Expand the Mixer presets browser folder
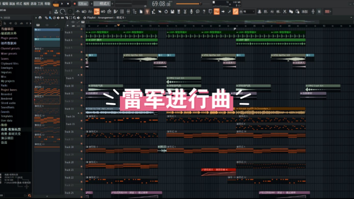The image size is (354, 199). coord(9,54)
